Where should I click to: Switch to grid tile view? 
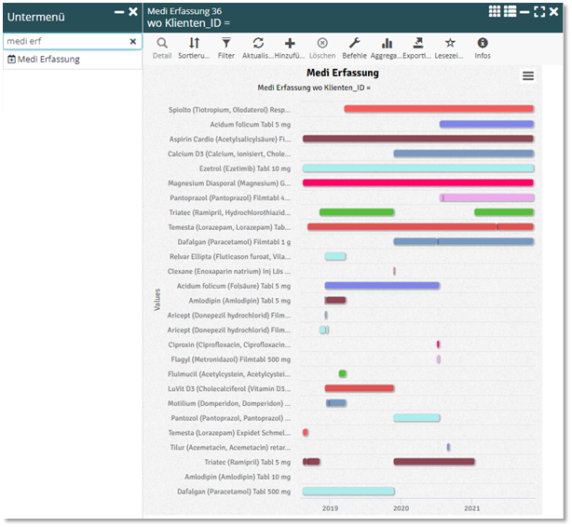click(x=496, y=11)
